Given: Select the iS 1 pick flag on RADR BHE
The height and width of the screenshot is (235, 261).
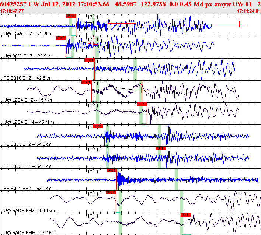Looking at the screenshot, I should [185, 215].
